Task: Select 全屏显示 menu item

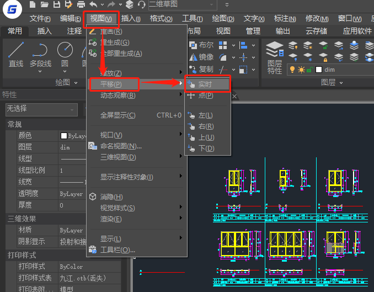Action: pos(117,115)
